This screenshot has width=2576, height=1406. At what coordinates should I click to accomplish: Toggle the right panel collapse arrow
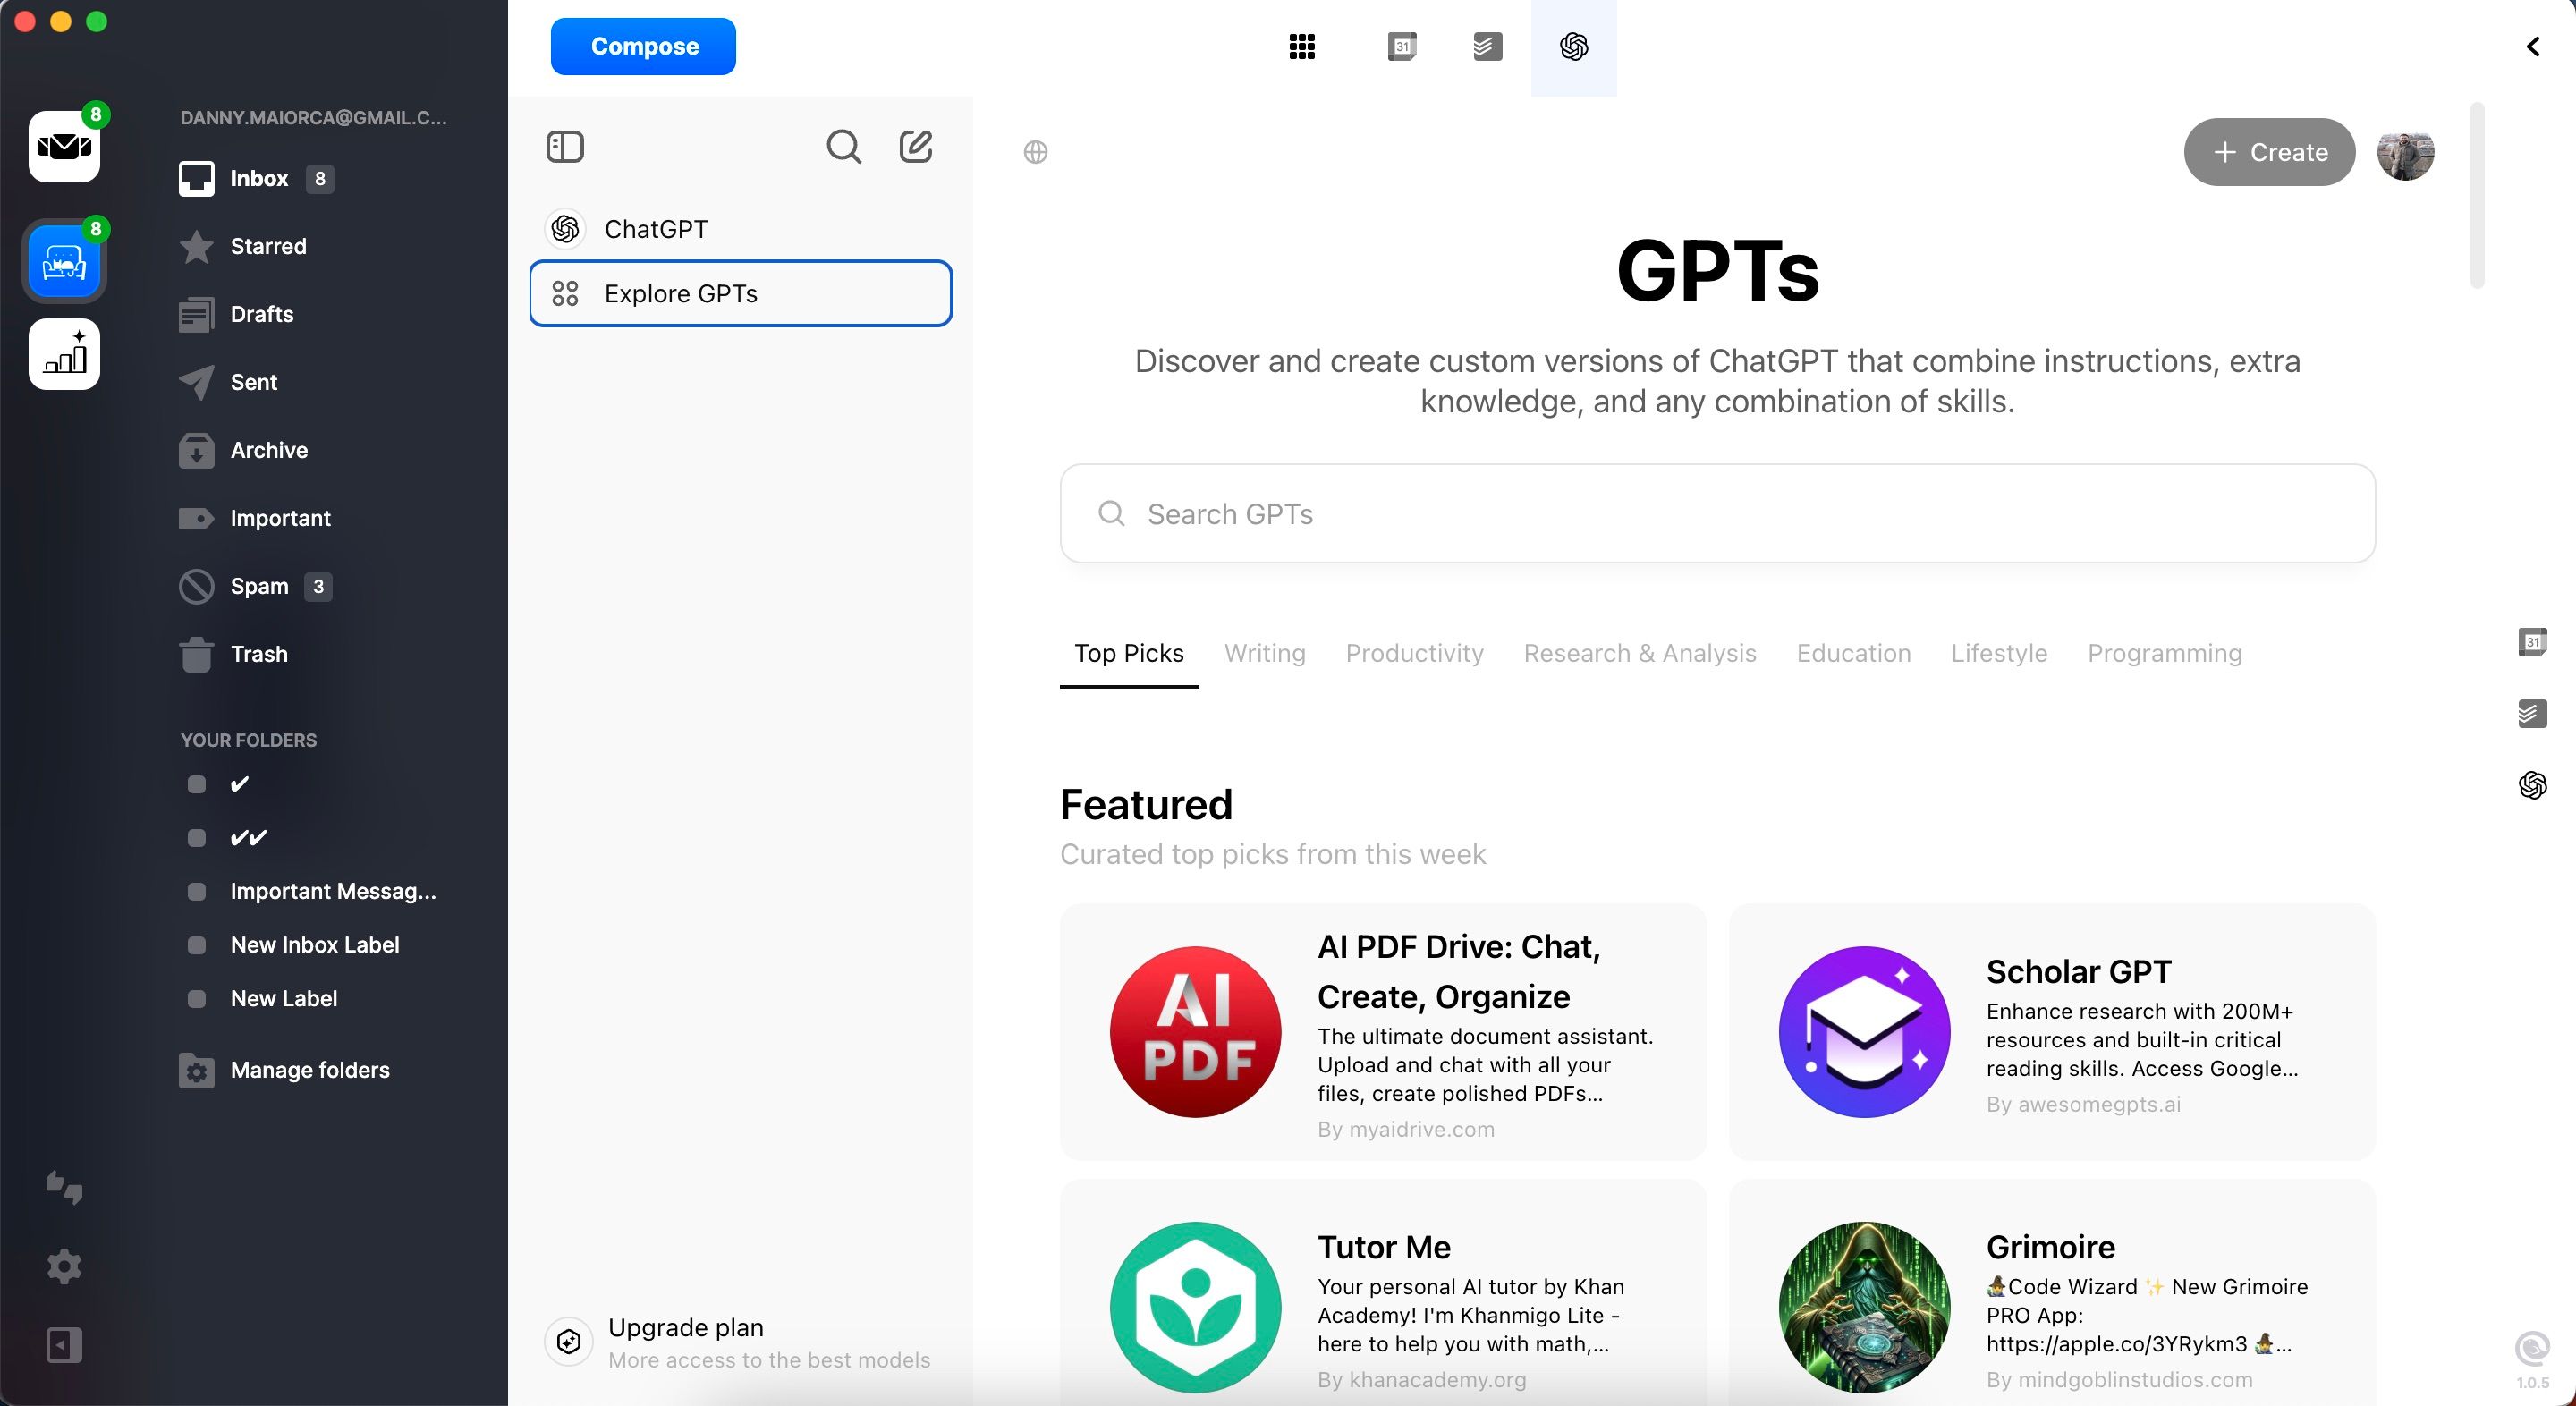2533,47
